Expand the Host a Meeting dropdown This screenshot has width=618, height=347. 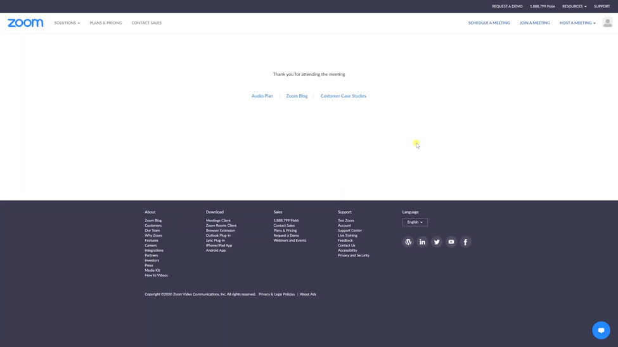[577, 23]
